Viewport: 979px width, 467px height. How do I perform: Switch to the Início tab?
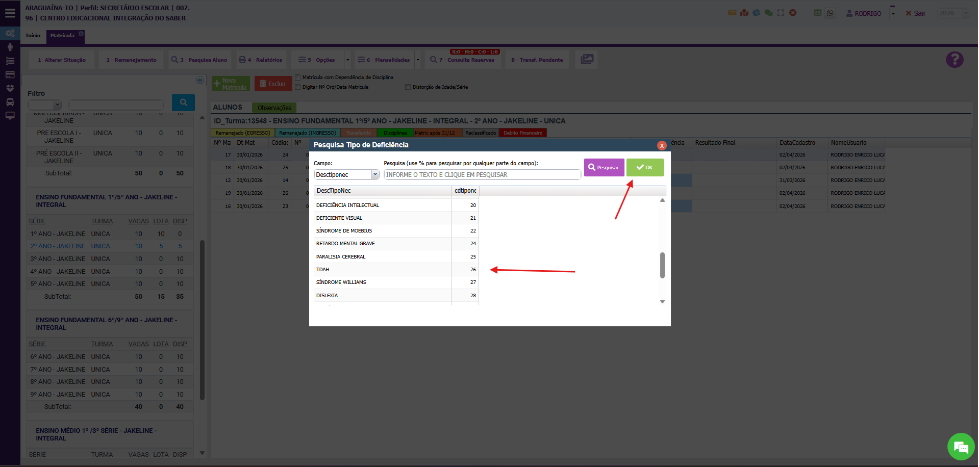pyautogui.click(x=33, y=36)
